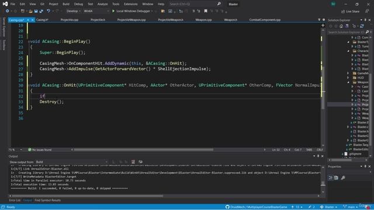This screenshot has width=374, height=210.
Task: Click the Live Share button label
Action: pyautogui.click(x=352, y=12)
